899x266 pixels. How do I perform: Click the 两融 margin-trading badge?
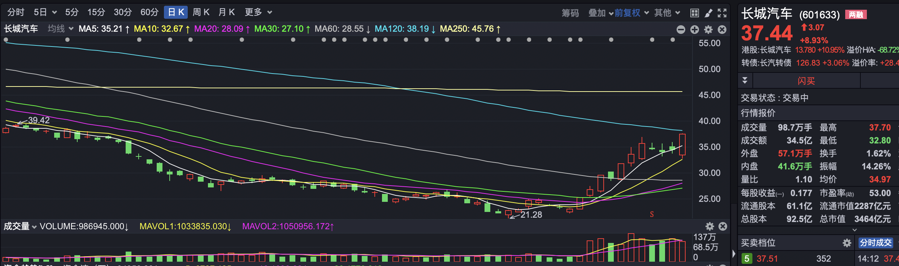pyautogui.click(x=856, y=14)
